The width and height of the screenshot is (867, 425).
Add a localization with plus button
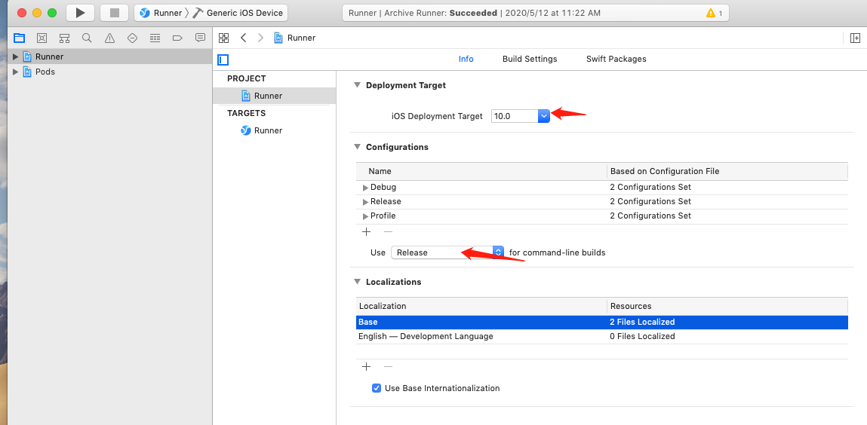click(366, 366)
